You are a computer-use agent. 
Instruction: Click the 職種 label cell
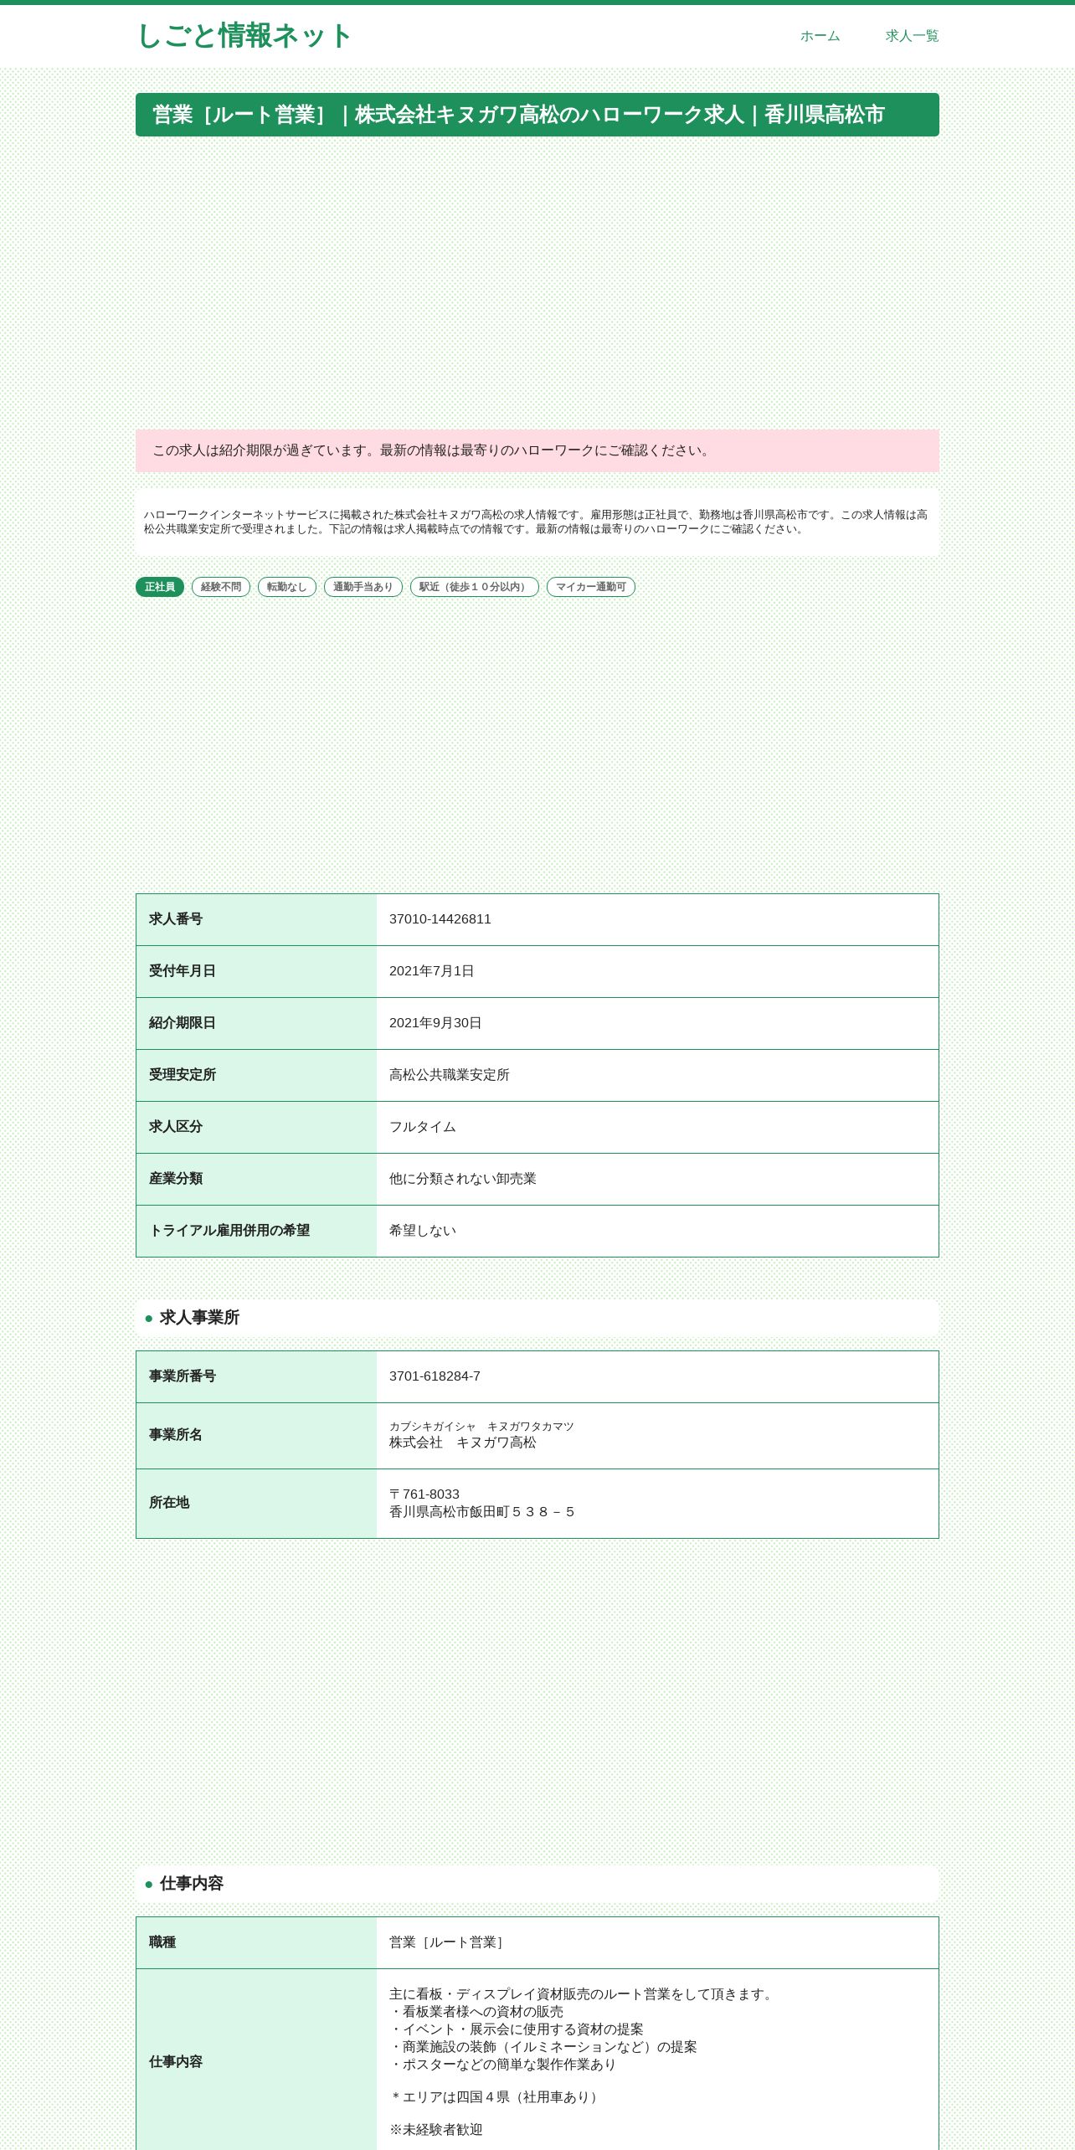pyautogui.click(x=256, y=1942)
